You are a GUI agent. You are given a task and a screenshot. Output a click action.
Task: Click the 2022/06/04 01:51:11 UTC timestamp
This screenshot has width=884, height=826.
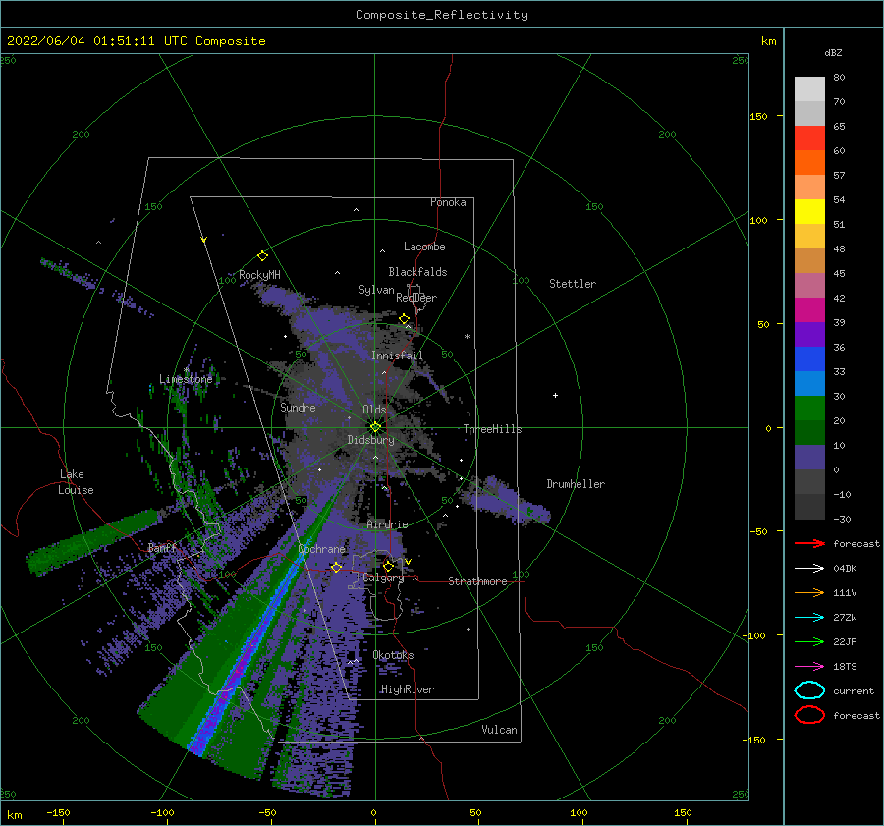(x=97, y=41)
